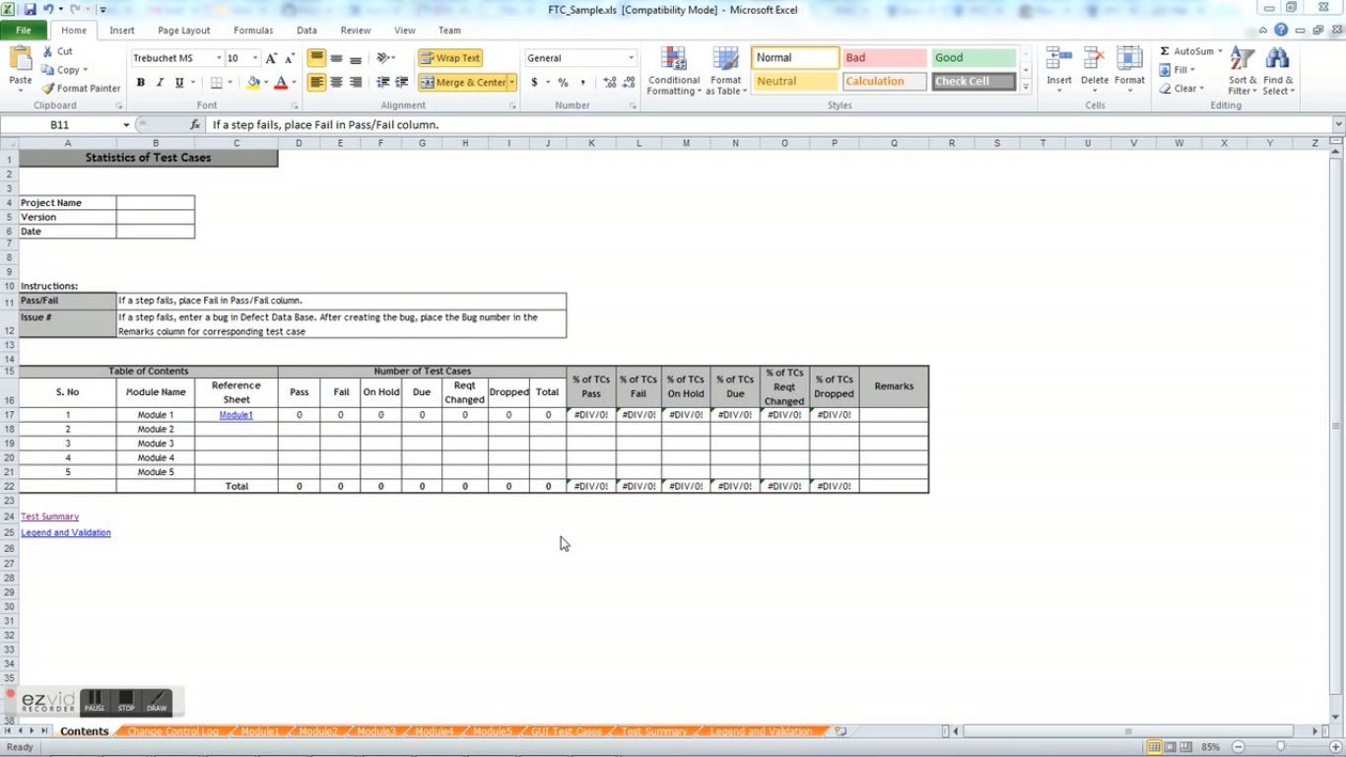The width and height of the screenshot is (1346, 757).
Task: Increase font size with Grow Font icon
Action: coord(271,58)
